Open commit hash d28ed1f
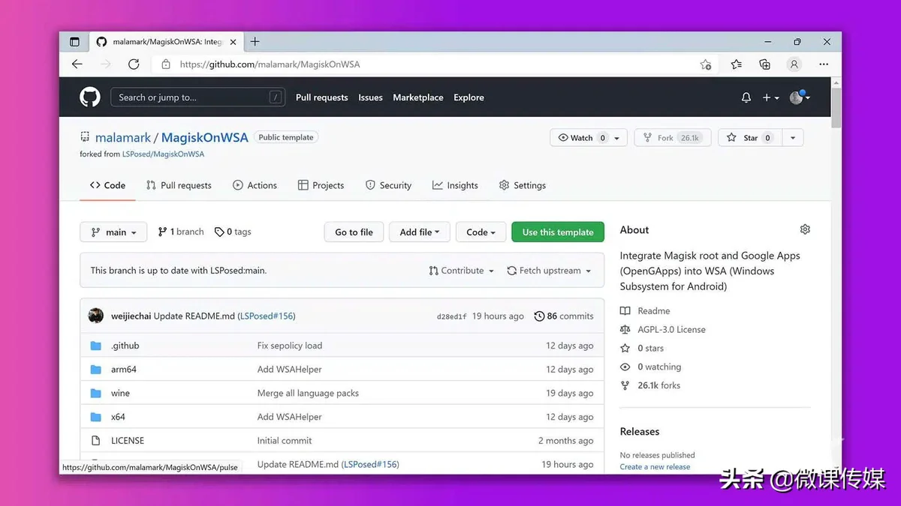Image resolution: width=901 pixels, height=506 pixels. (451, 316)
